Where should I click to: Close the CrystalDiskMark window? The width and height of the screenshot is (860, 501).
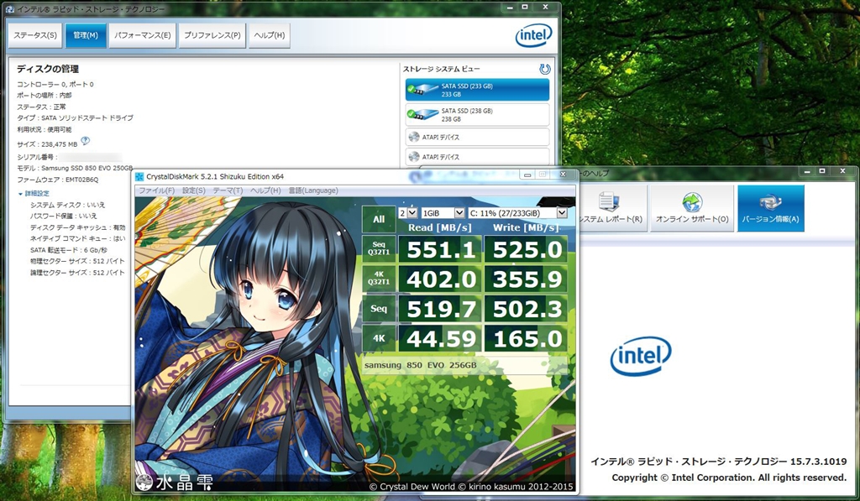pyautogui.click(x=562, y=175)
